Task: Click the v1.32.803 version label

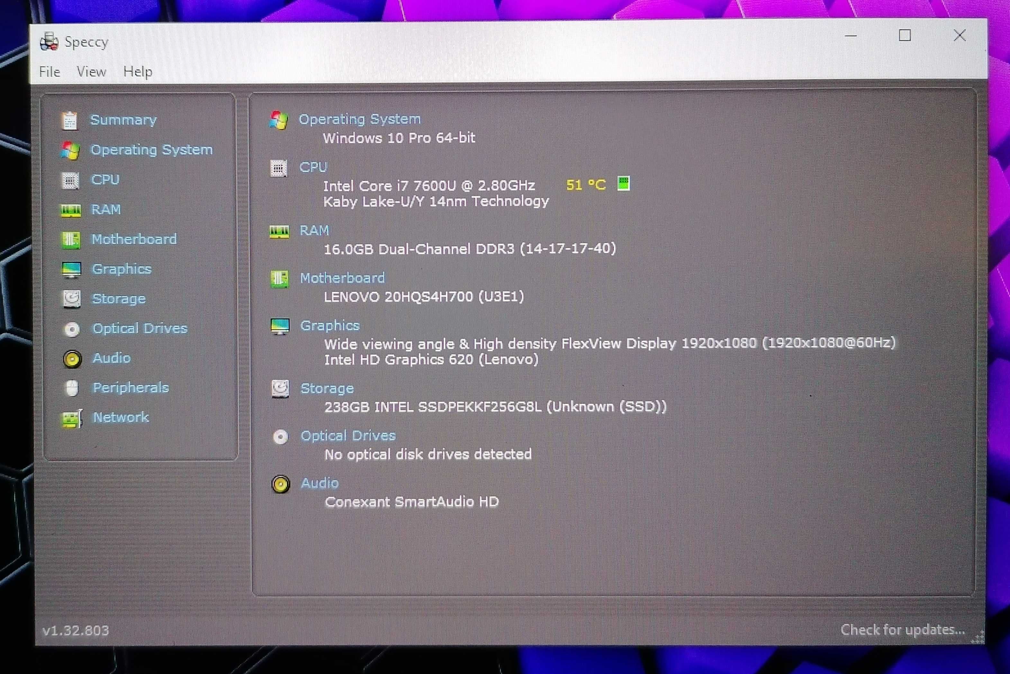Action: pyautogui.click(x=76, y=631)
